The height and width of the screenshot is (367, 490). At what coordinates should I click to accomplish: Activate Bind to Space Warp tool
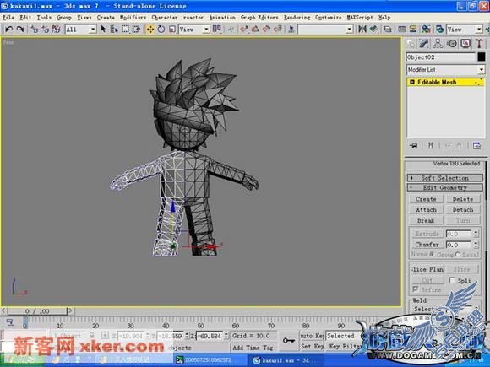pyautogui.click(x=57, y=30)
